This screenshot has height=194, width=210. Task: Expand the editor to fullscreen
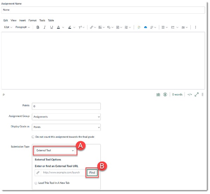(197, 94)
